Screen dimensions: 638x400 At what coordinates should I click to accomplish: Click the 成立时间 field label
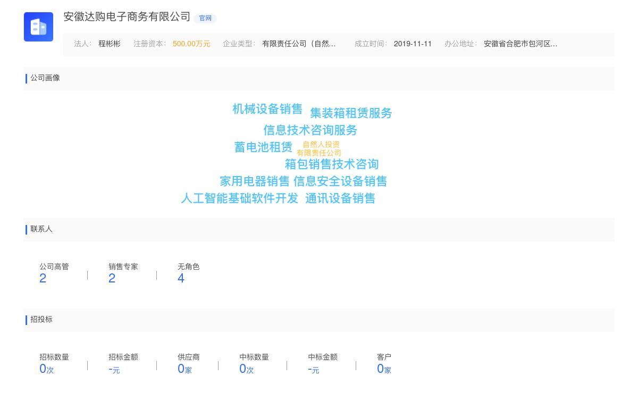pyautogui.click(x=371, y=44)
